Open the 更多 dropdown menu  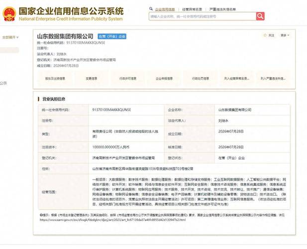[285, 35]
